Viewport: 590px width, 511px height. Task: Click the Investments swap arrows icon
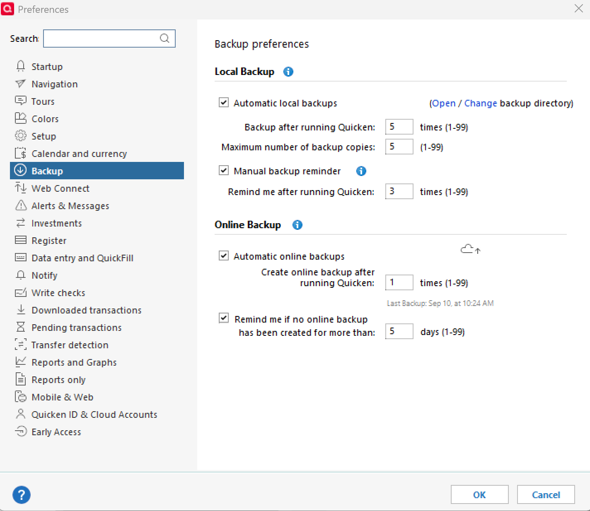coord(20,223)
